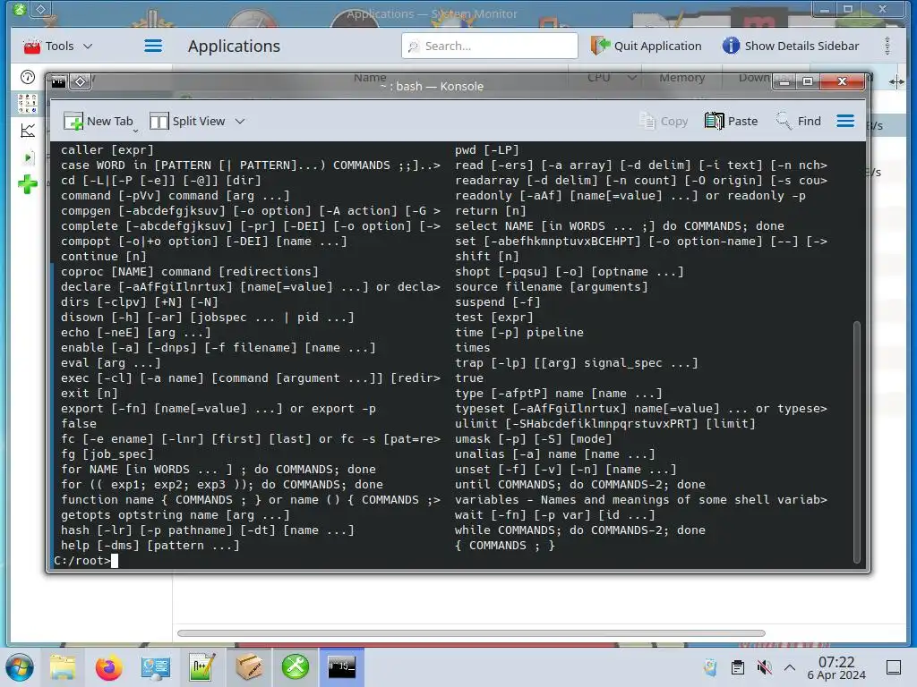This screenshot has width=917, height=687.
Task: Open the Start menu launcher on taskbar
Action: click(x=20, y=667)
